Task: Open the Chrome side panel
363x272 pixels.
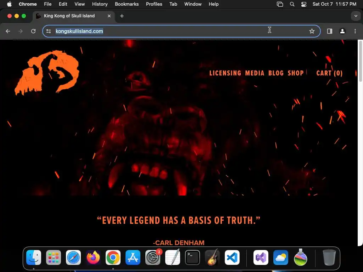Action: coord(329,31)
